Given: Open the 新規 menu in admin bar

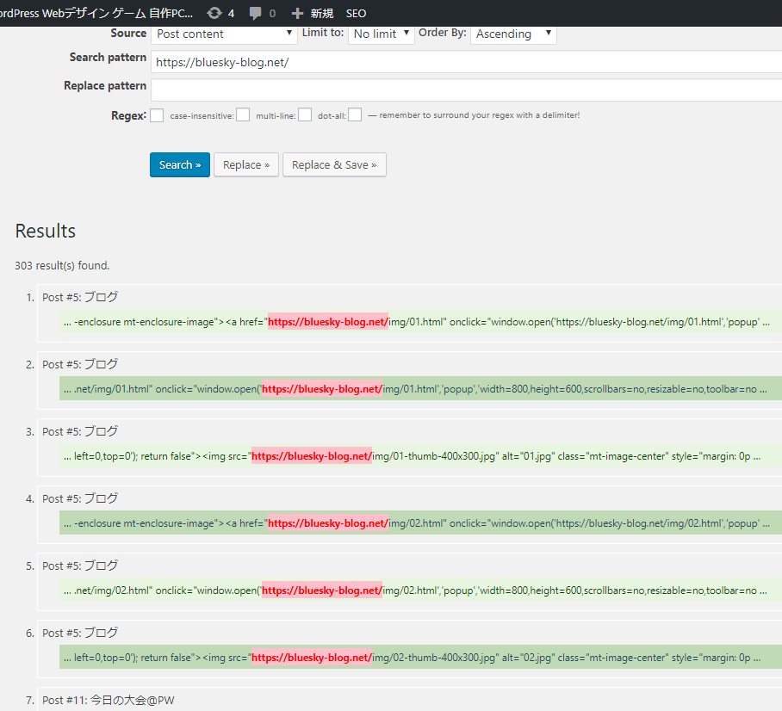Looking at the screenshot, I should coord(322,14).
